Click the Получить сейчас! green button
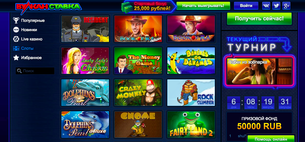 pyautogui.click(x=259, y=18)
